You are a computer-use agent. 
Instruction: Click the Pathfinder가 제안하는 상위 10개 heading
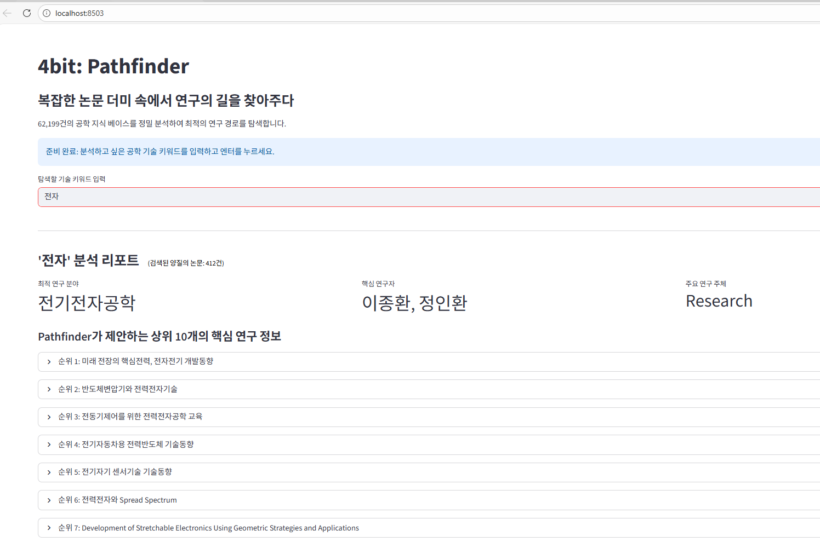coord(160,336)
